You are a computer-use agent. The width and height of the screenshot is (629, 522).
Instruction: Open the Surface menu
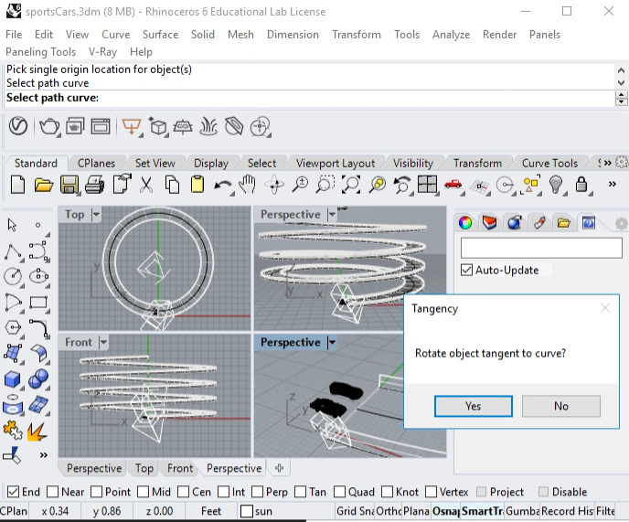(161, 35)
